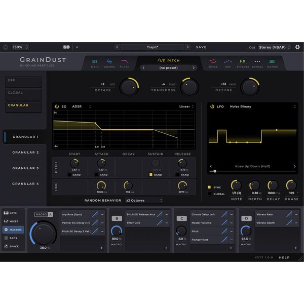Open the Noise Binary LFO shape dropdown
Viewport: 304px width, 304px height.
(x=262, y=106)
